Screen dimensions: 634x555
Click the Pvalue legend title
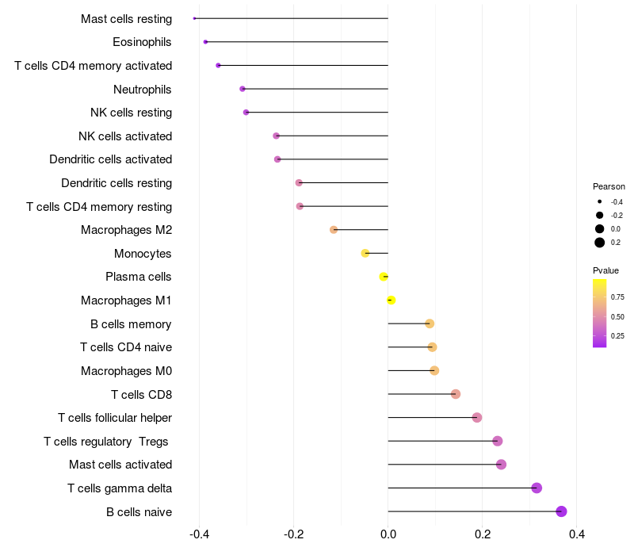coord(605,270)
